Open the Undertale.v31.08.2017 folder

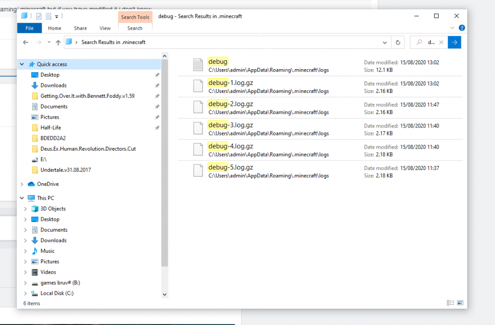click(x=65, y=170)
